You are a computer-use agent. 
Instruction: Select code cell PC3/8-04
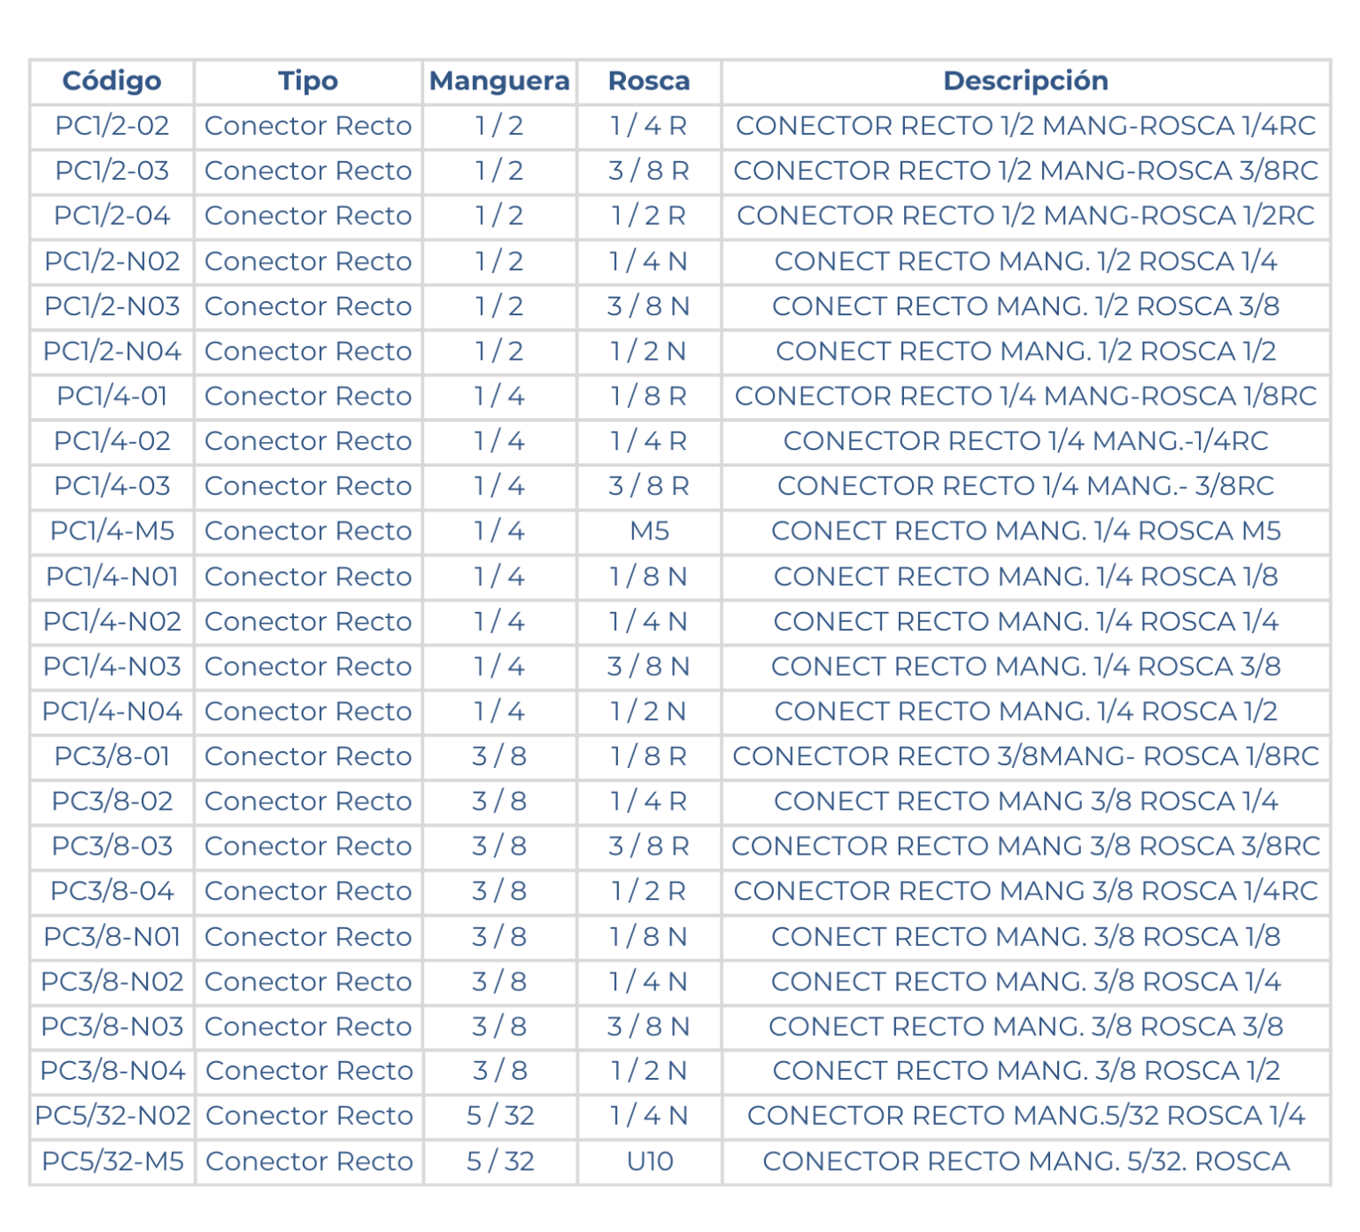[x=112, y=891]
